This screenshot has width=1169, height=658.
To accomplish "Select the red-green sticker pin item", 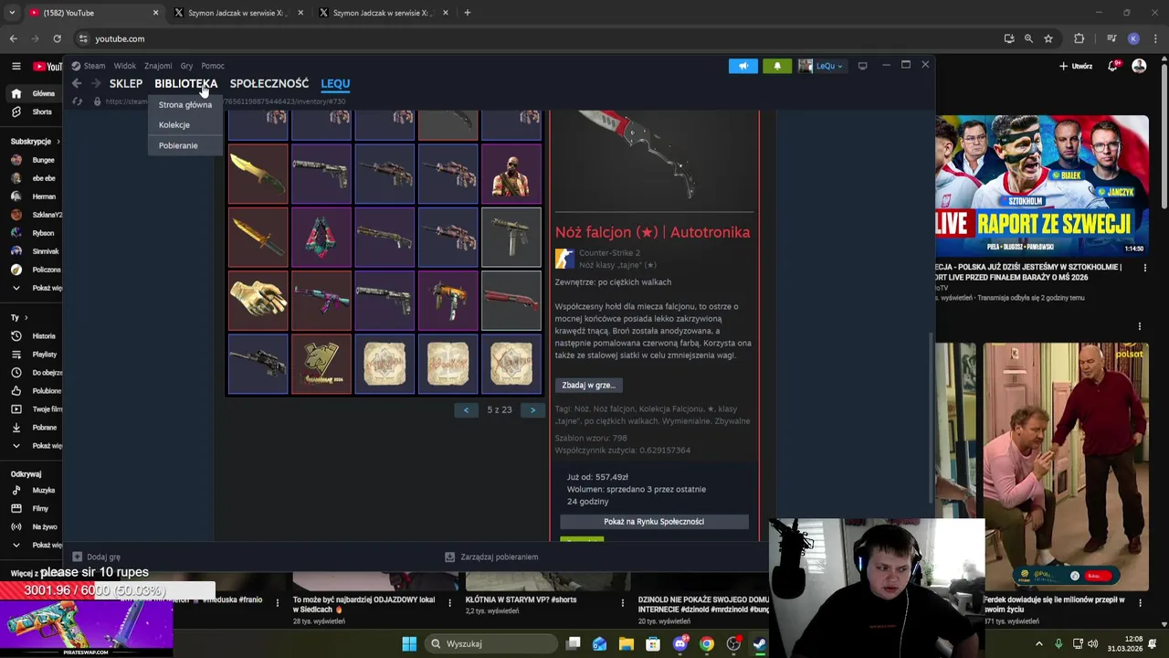I will (321, 237).
